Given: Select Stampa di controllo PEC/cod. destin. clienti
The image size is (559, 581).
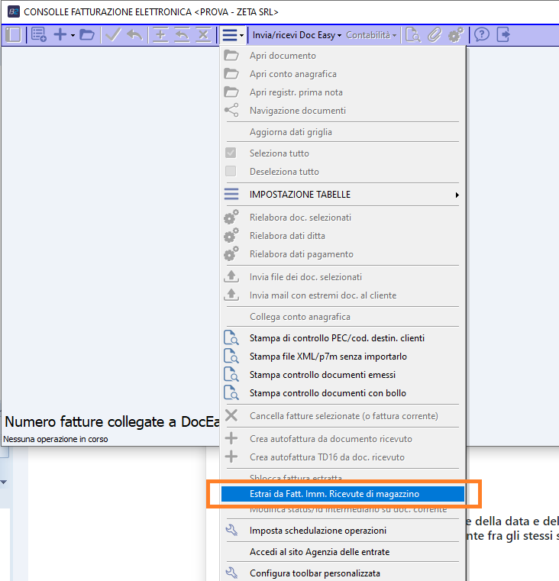Looking at the screenshot, I should [x=343, y=338].
